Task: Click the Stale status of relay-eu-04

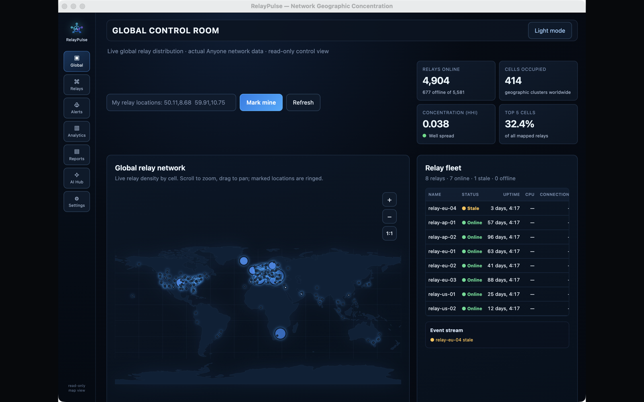Action: (x=471, y=208)
